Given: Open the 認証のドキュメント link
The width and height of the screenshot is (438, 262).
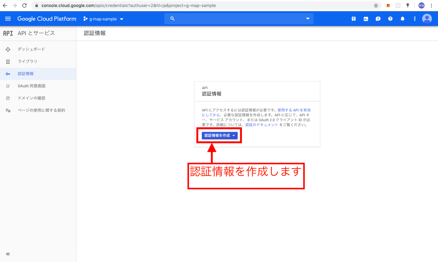Looking at the screenshot, I should pyautogui.click(x=261, y=125).
